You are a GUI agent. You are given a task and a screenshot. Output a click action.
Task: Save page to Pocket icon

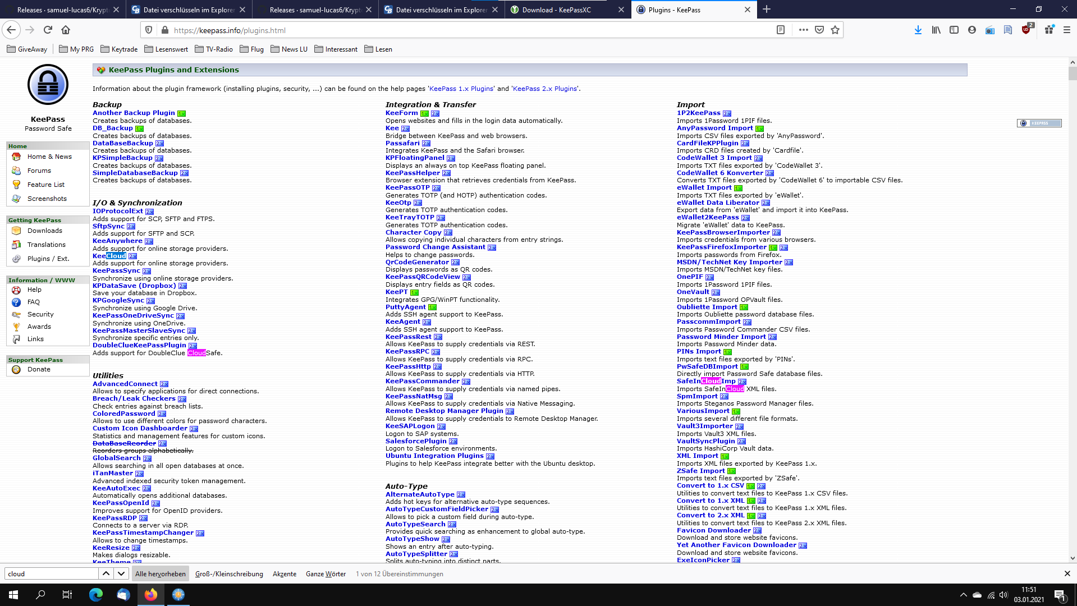click(819, 30)
